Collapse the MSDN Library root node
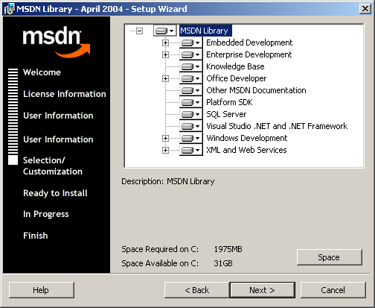The width and height of the screenshot is (375, 308). click(140, 31)
